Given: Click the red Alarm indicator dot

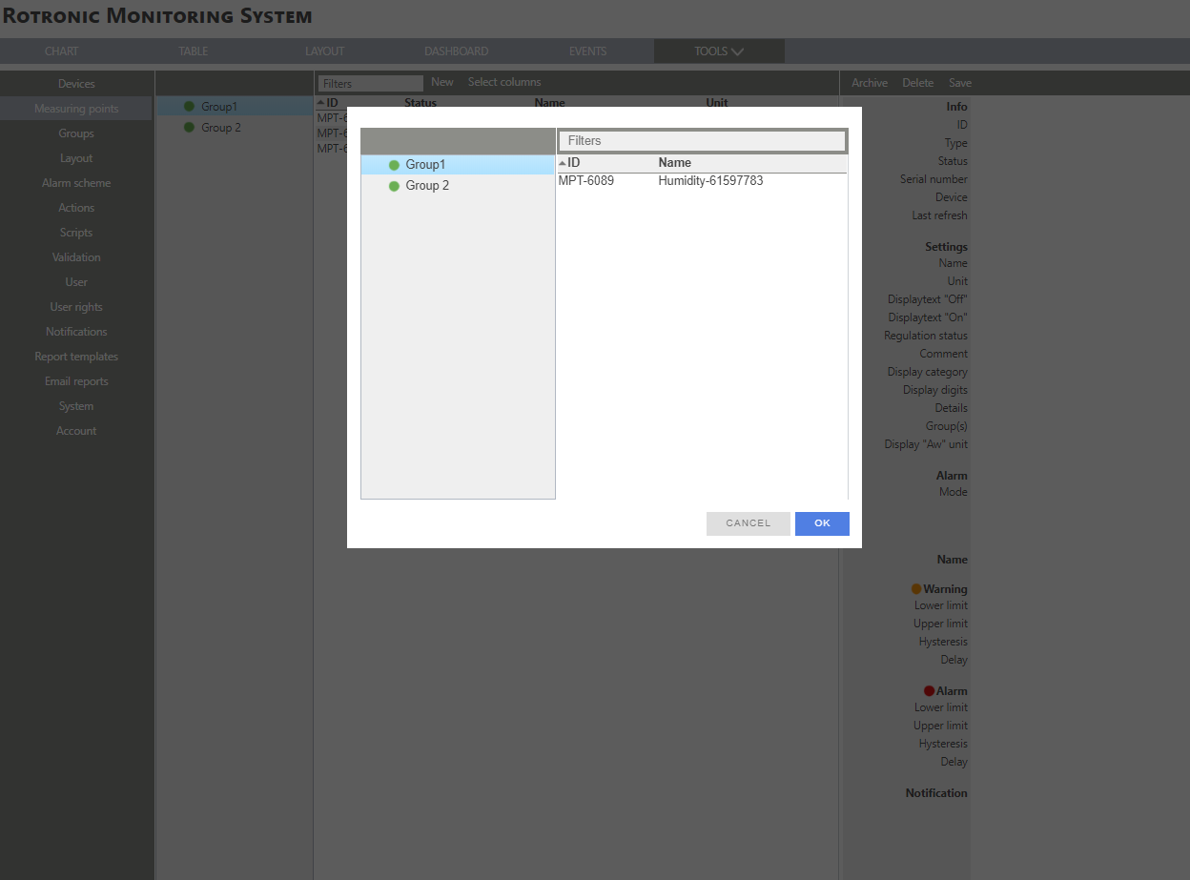Looking at the screenshot, I should [x=929, y=691].
